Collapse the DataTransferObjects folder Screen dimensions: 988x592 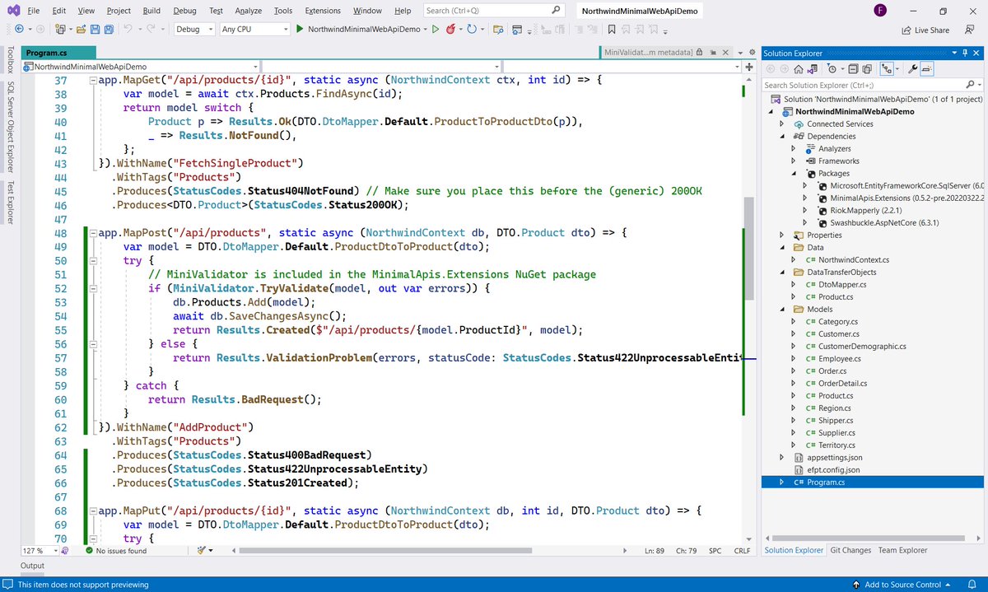tap(782, 273)
